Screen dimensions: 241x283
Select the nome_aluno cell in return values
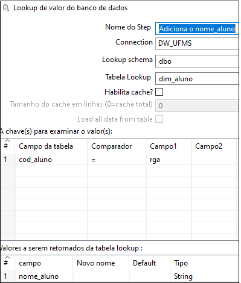[x=43, y=276]
